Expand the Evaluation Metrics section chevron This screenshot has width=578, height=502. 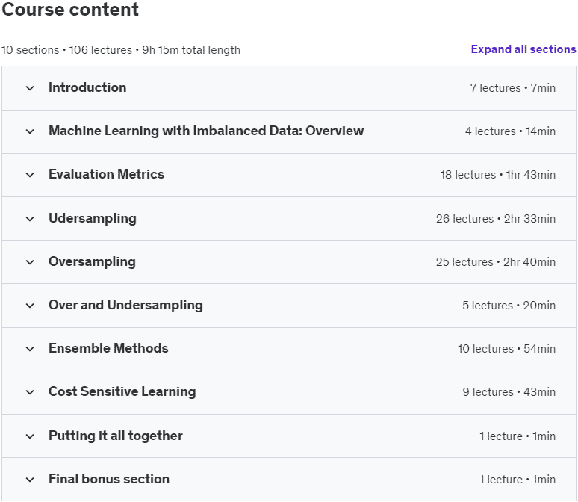(x=30, y=176)
